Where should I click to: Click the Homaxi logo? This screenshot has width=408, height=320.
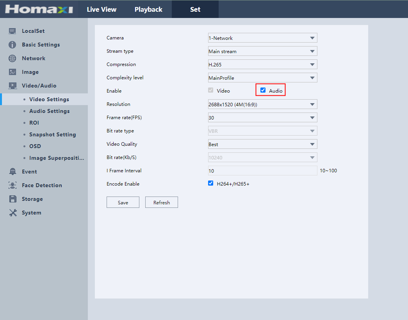tap(39, 9)
